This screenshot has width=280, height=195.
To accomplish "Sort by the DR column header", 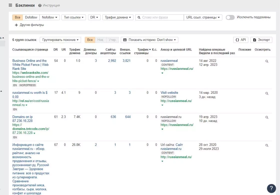I will tap(56, 50).
